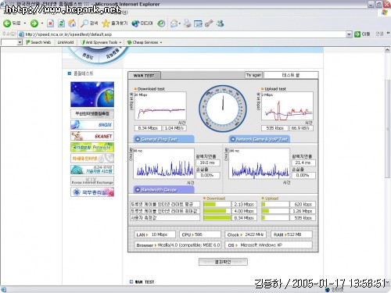Click the SKANET banner in sidebar
The width and height of the screenshot is (391, 293).
pos(92,136)
